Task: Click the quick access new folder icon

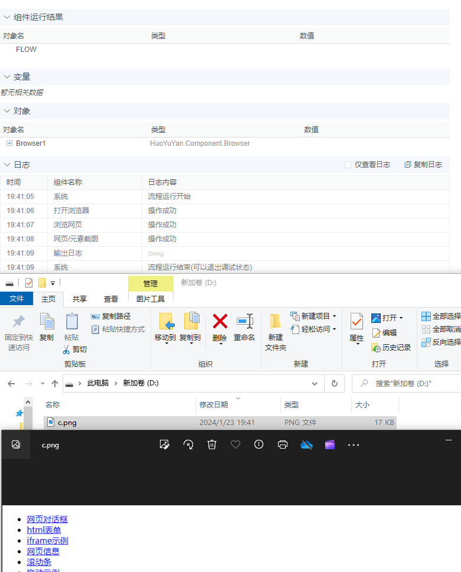Action: (42, 283)
